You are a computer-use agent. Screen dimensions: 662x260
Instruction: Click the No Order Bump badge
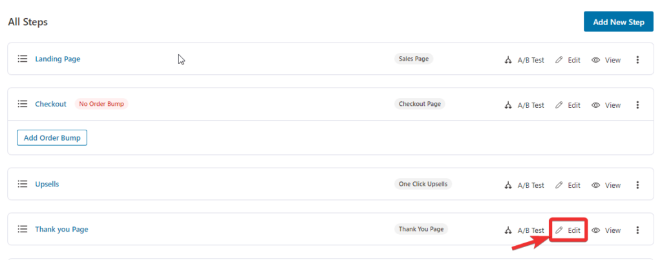click(101, 104)
